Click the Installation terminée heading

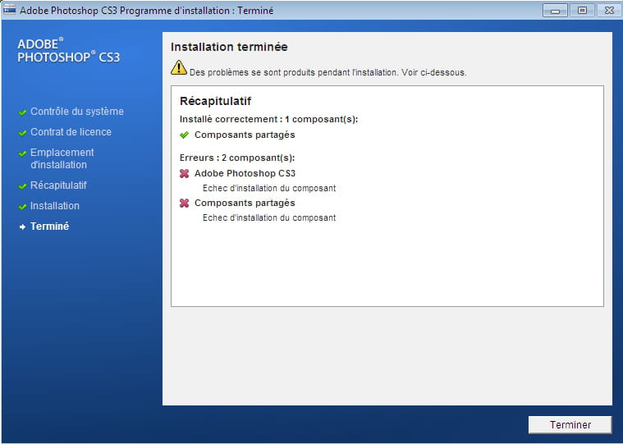[229, 47]
